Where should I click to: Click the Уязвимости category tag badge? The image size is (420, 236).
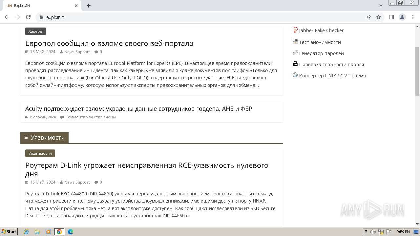click(40, 153)
